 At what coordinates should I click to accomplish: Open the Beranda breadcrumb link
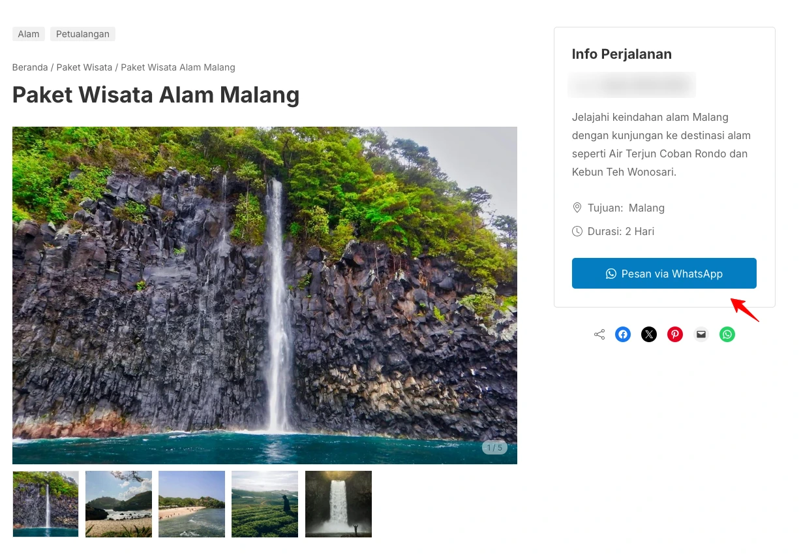pyautogui.click(x=30, y=67)
